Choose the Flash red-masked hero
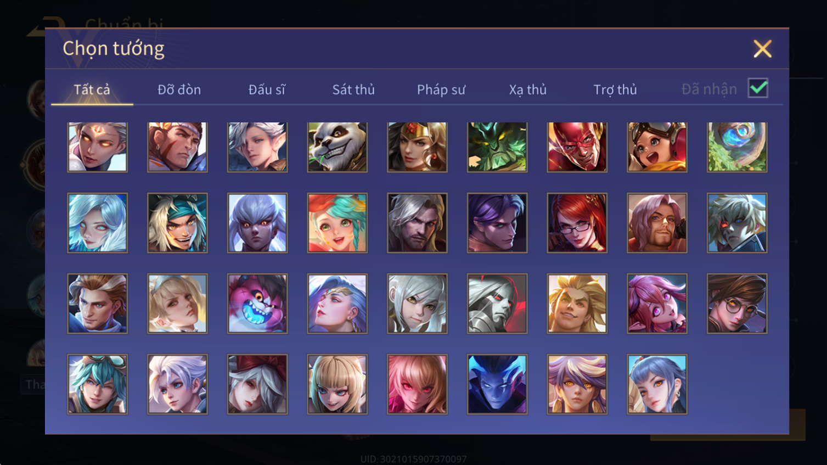Viewport: 827px width, 465px height. coord(577,147)
